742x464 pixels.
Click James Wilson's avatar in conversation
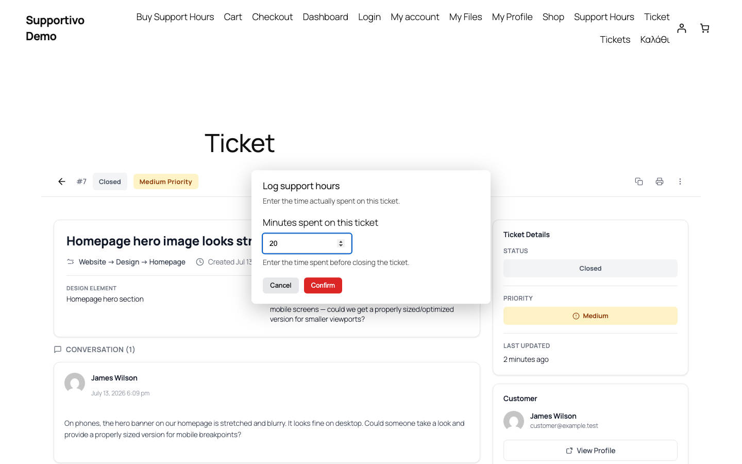[75, 383]
